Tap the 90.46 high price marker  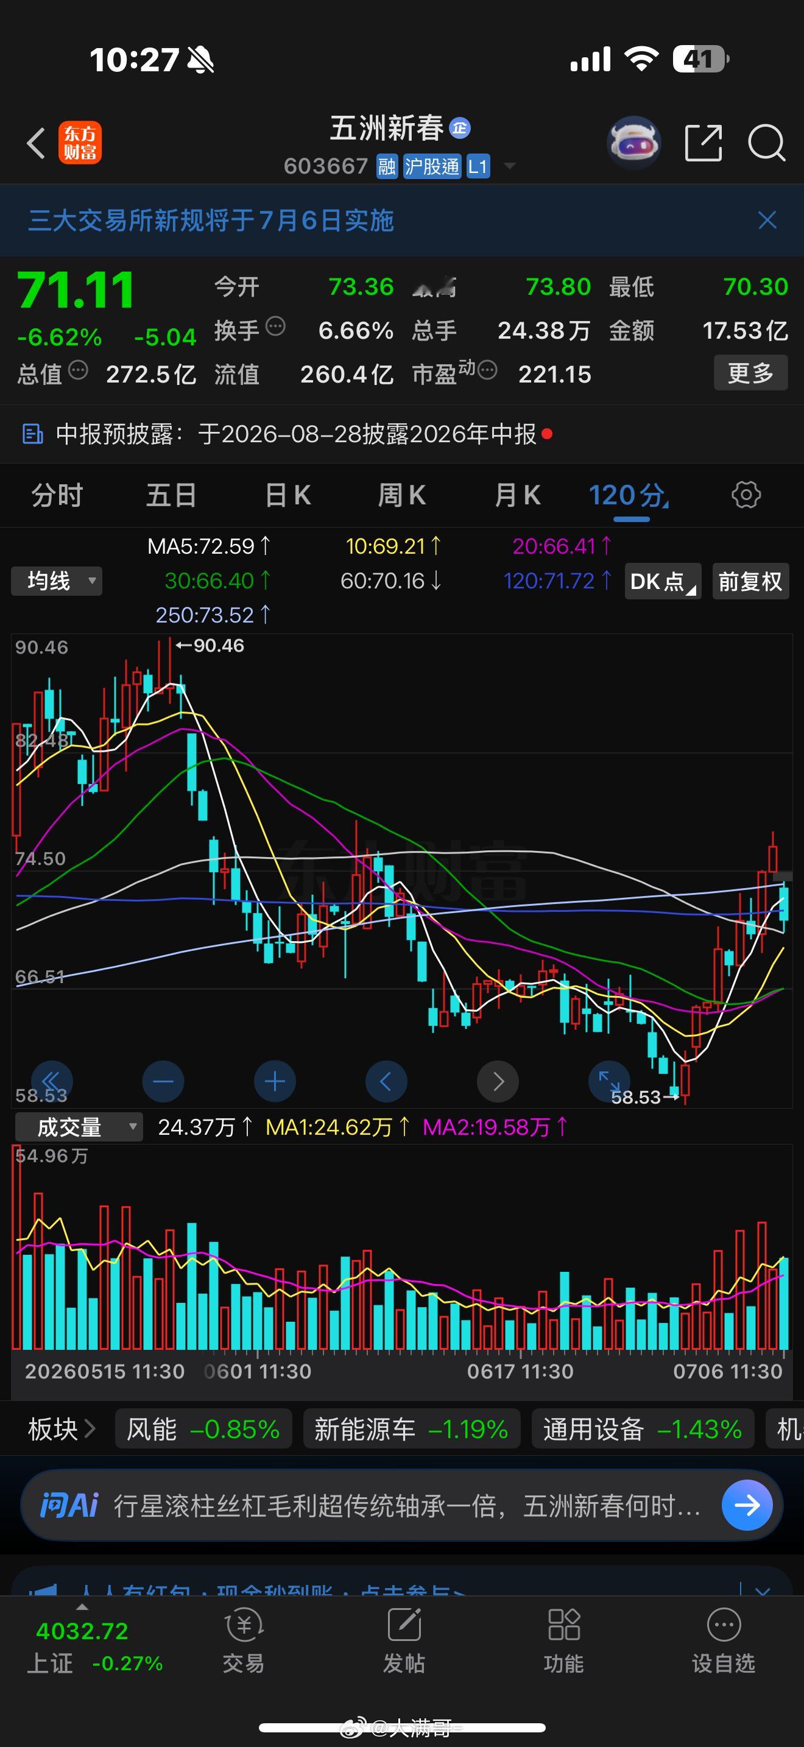210,645
